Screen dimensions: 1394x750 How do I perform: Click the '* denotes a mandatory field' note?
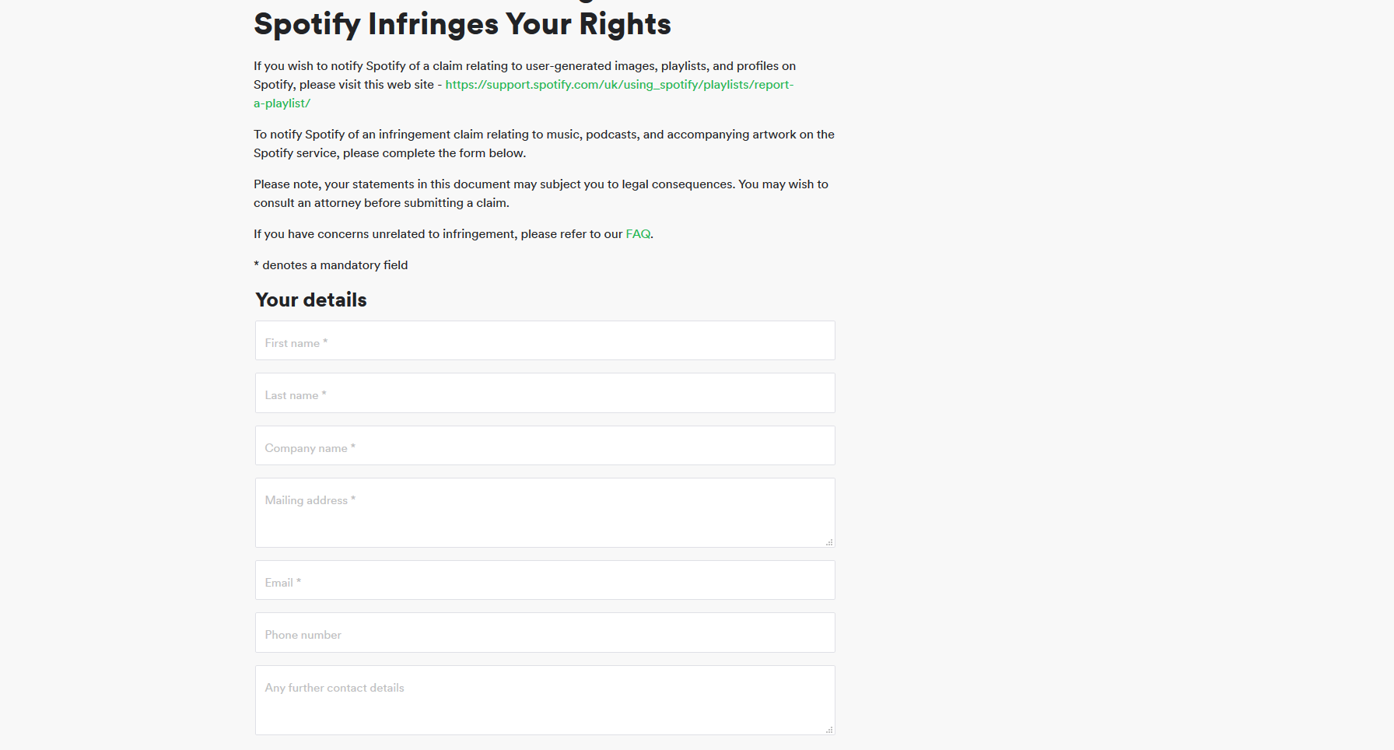[331, 265]
